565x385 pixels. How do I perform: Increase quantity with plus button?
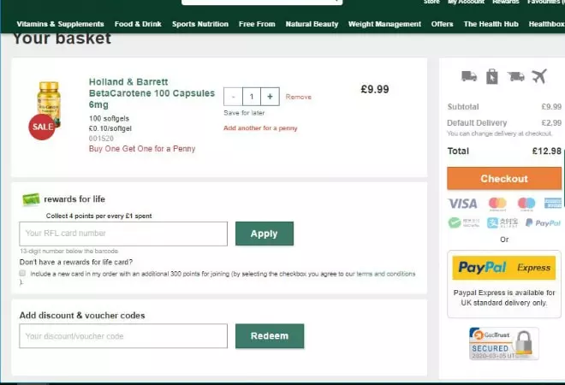coord(270,97)
